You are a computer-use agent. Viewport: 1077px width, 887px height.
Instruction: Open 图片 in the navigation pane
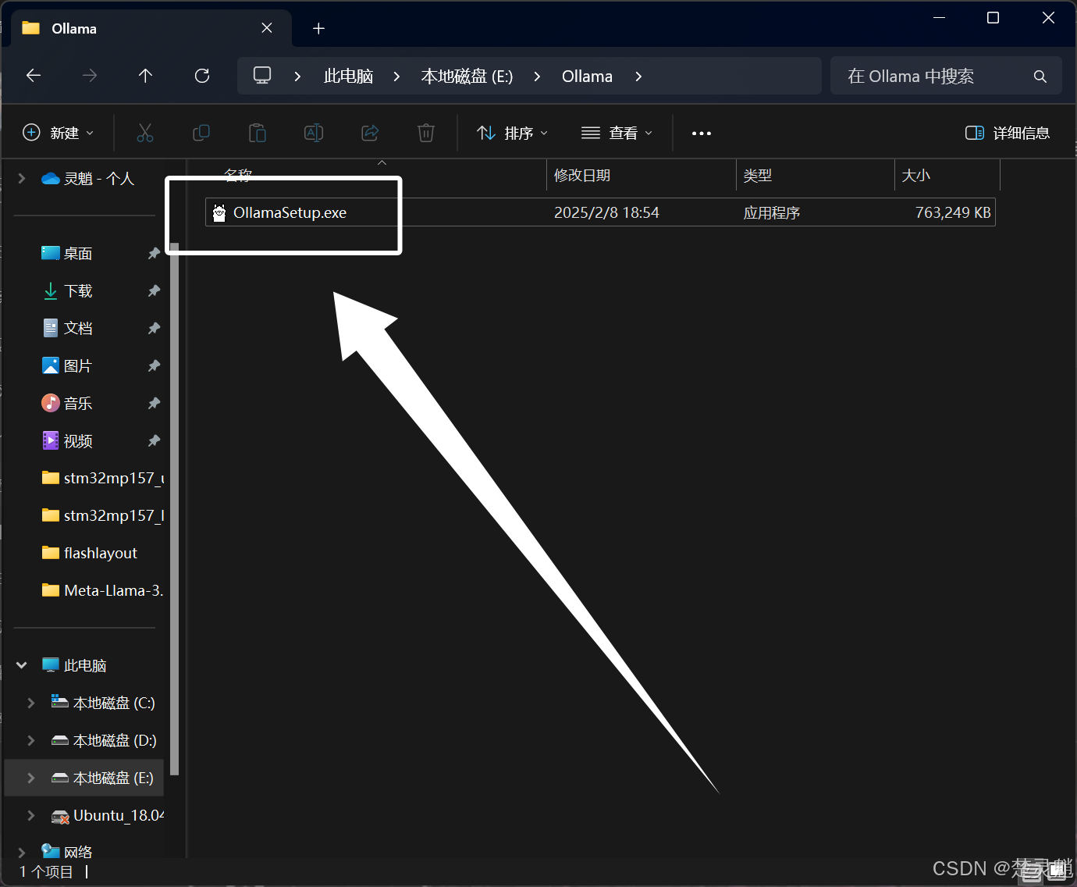78,366
